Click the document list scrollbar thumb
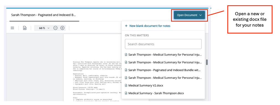 coord(207,62)
